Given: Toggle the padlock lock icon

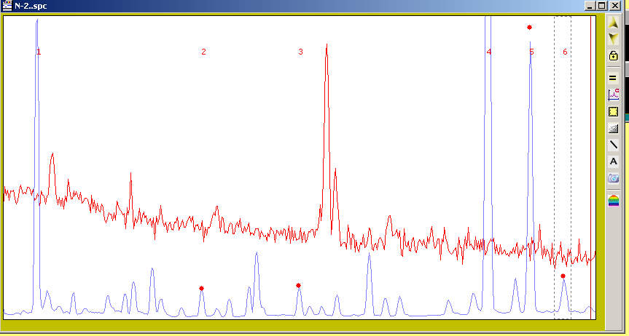Looking at the screenshot, I should tap(613, 55).
